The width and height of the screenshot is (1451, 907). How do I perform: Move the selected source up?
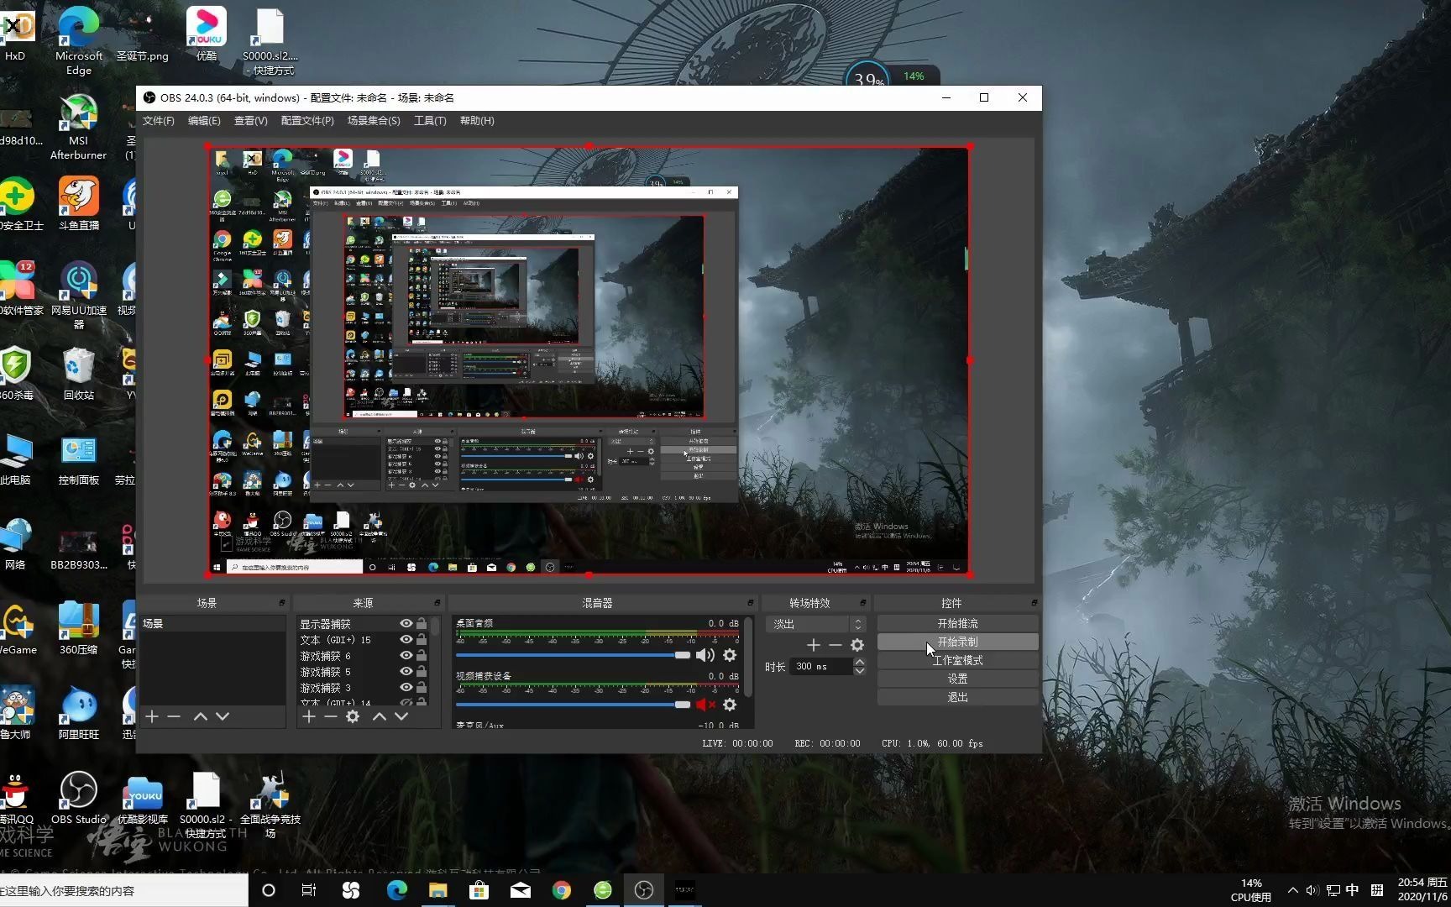380,716
